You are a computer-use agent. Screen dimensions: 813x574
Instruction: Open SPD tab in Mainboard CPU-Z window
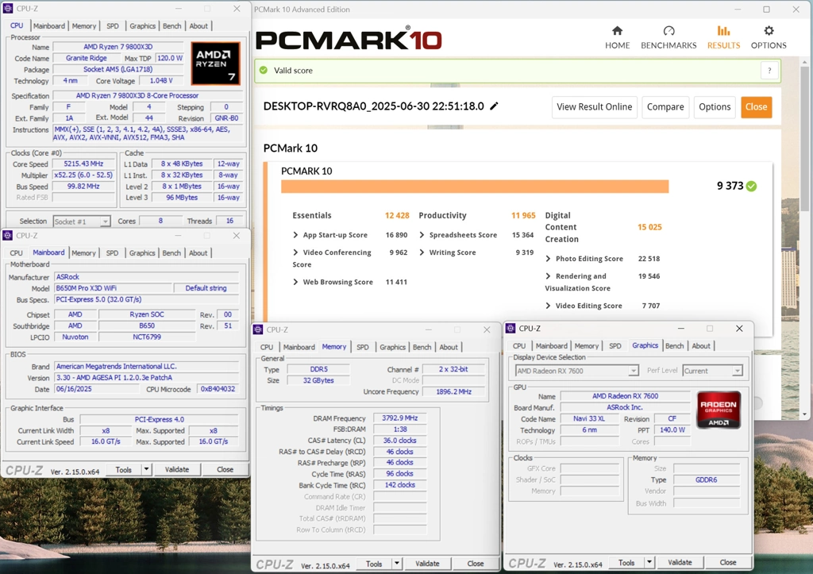point(112,253)
